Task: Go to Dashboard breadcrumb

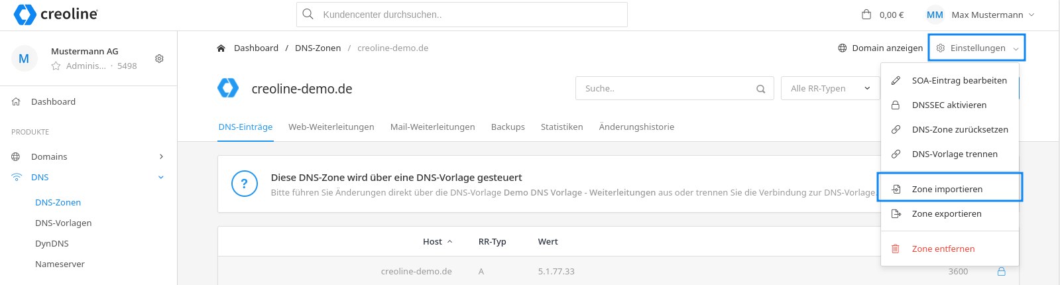Action: (256, 48)
